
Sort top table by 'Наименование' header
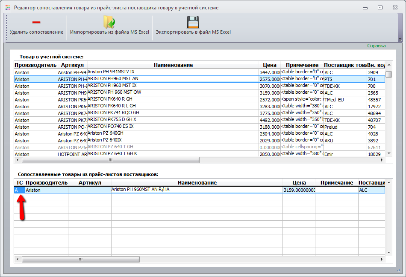pos(173,65)
